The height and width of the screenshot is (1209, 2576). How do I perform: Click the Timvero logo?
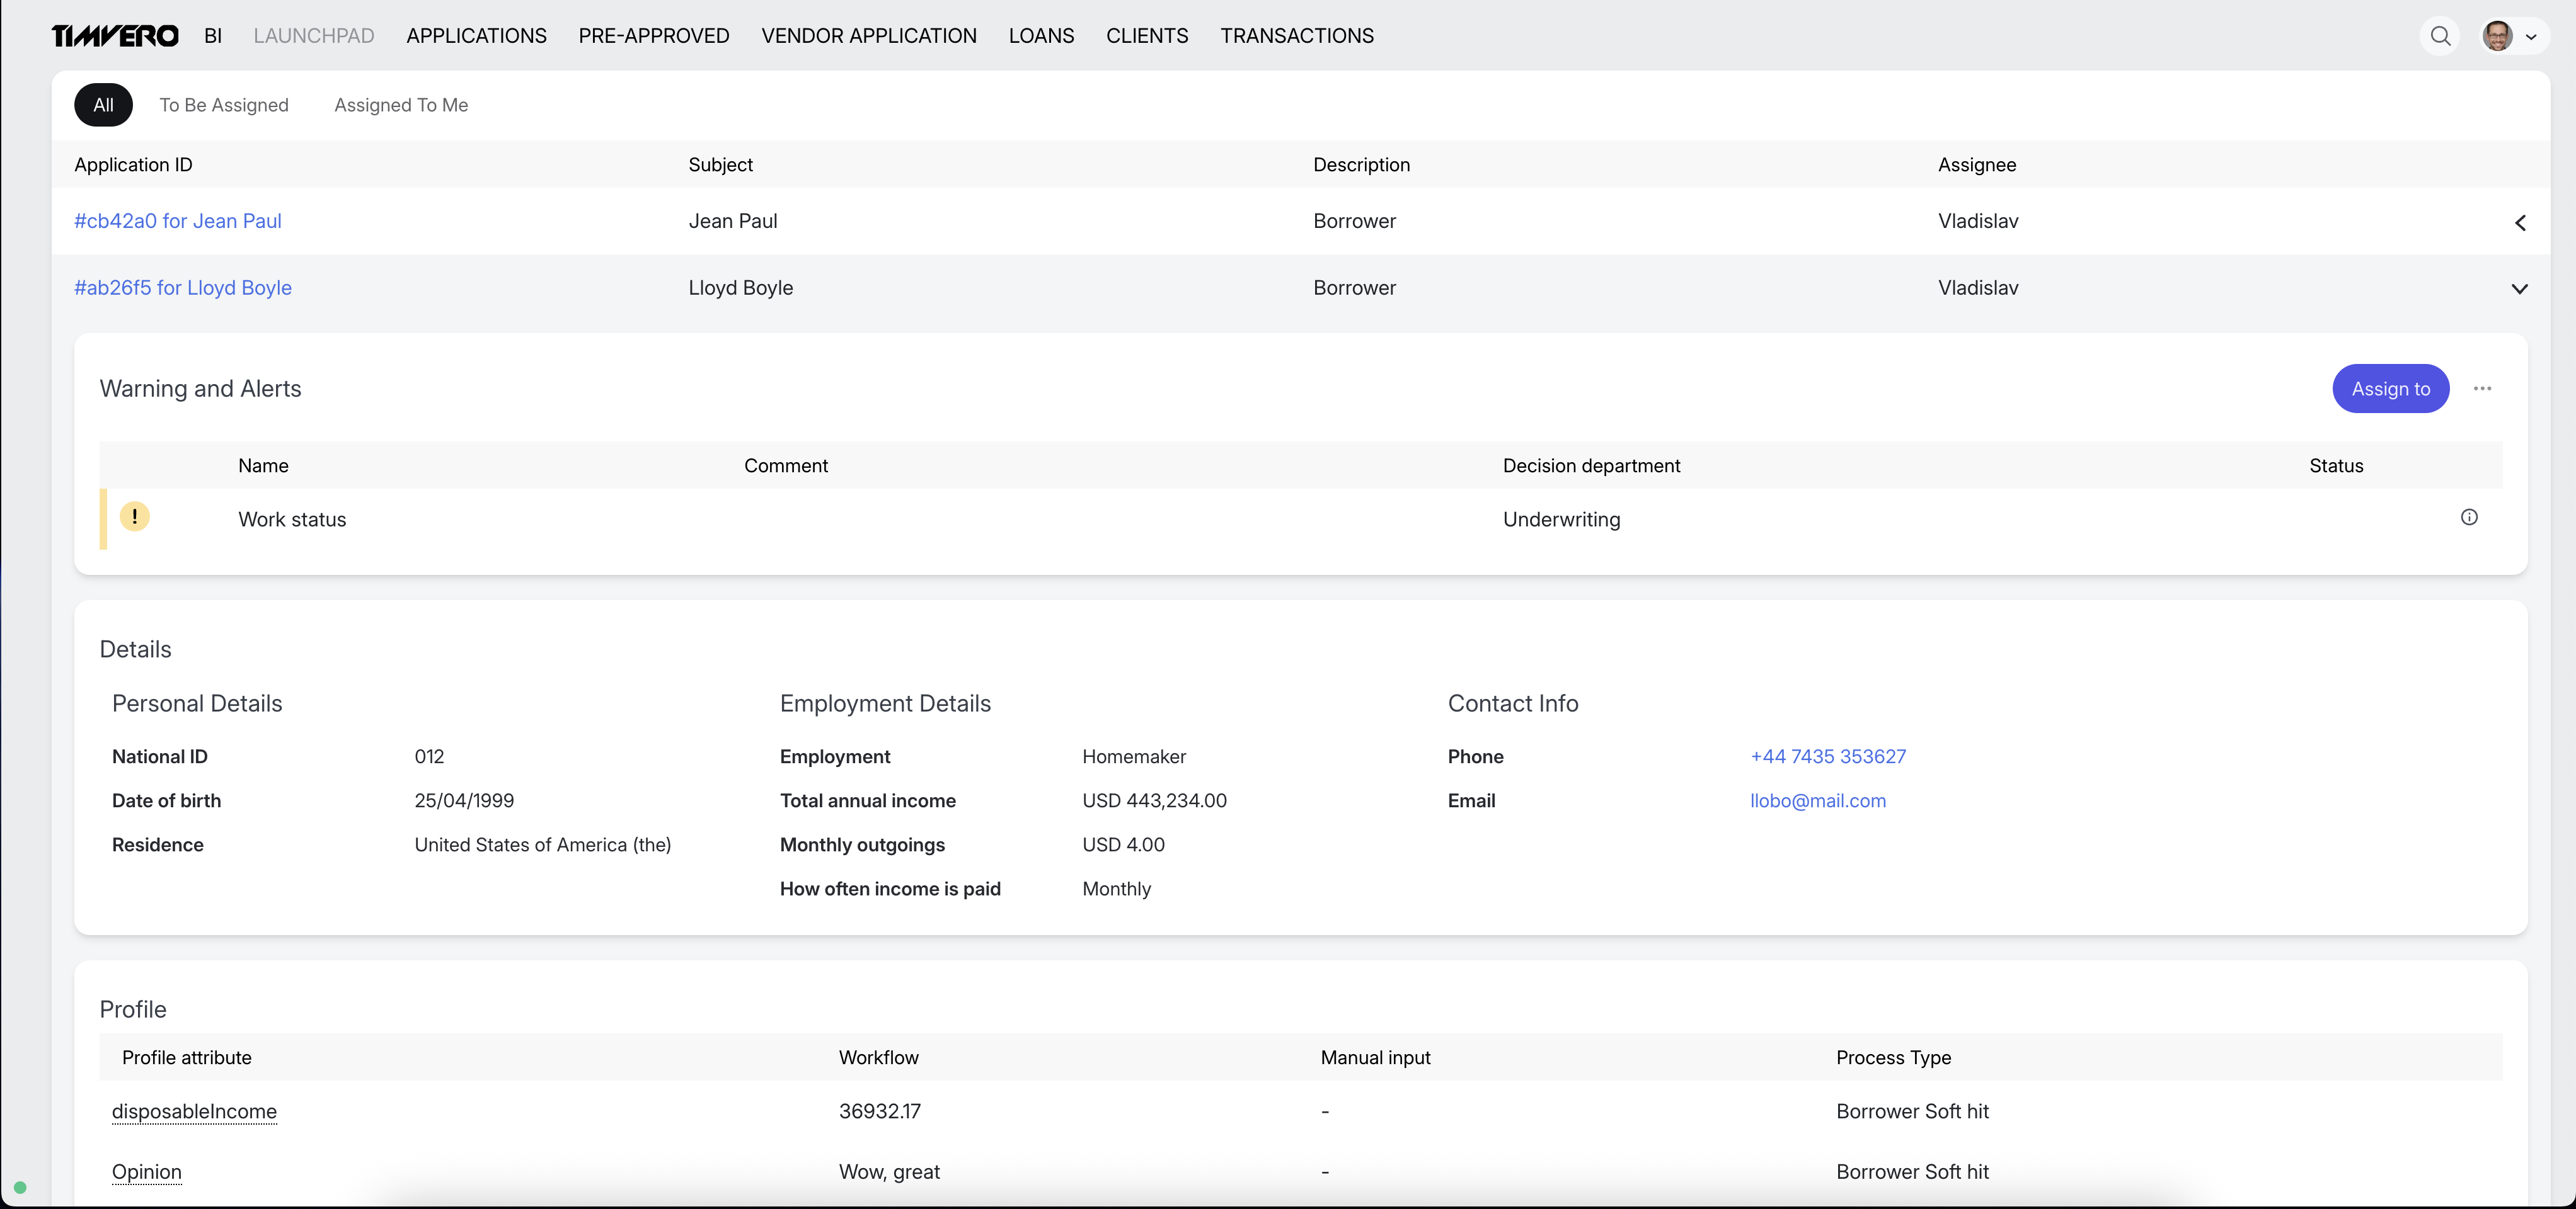115,36
